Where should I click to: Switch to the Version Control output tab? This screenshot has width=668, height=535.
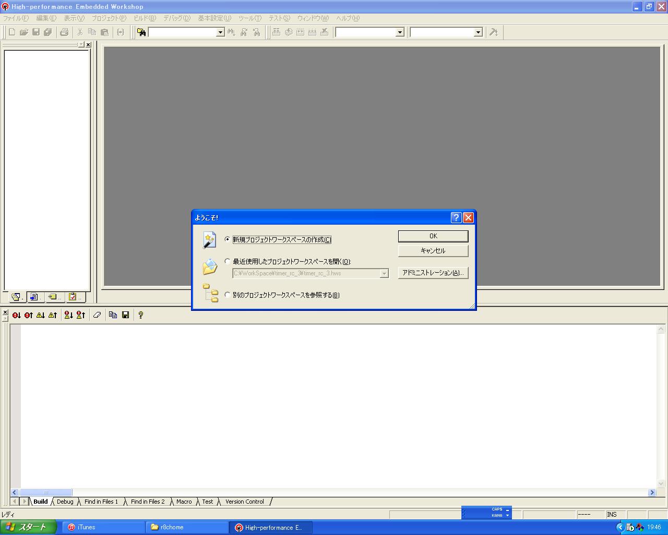tap(244, 502)
